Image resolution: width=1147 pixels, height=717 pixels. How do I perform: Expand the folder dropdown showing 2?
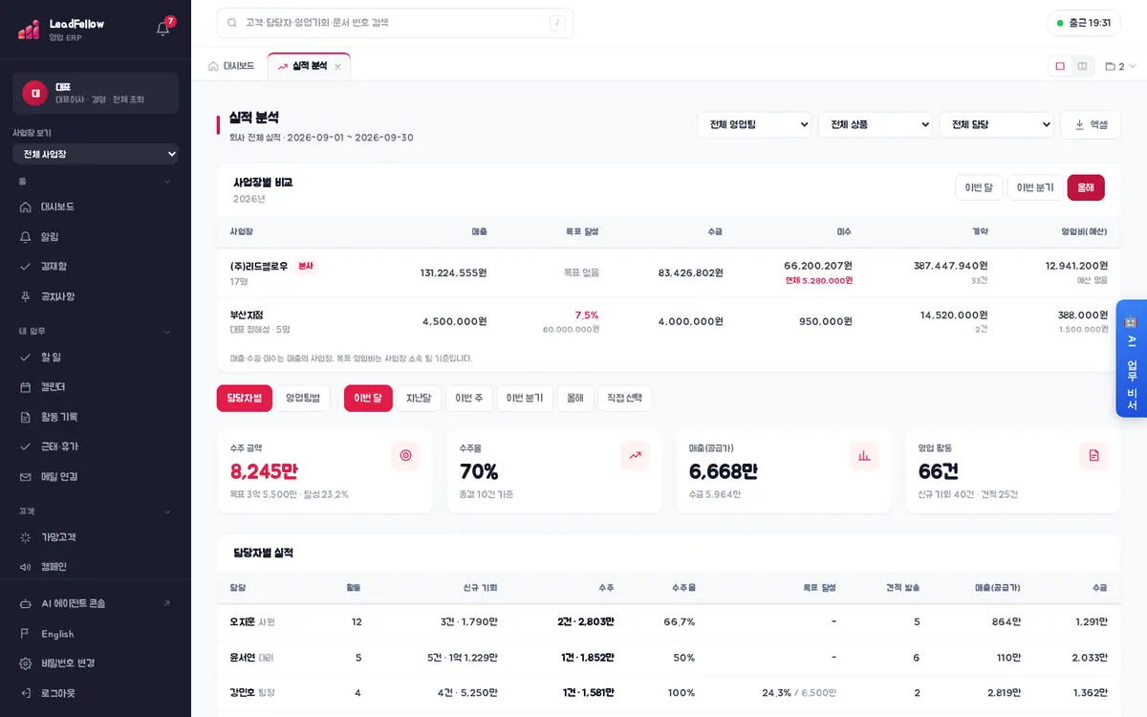[x=1120, y=66]
